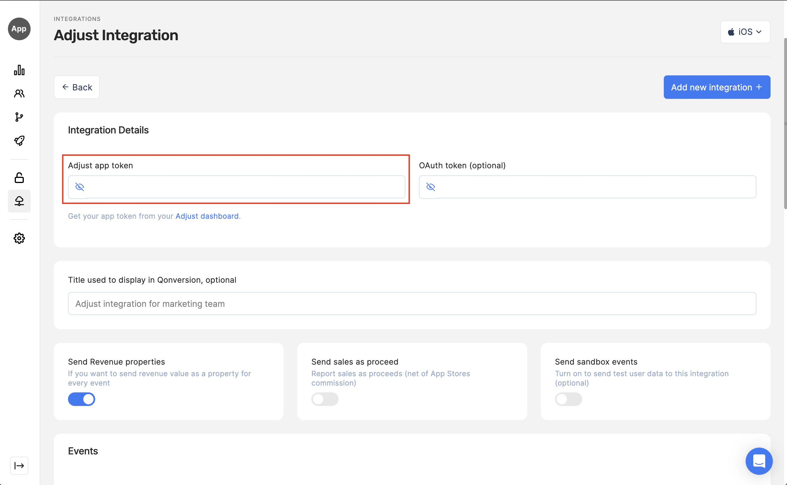
Task: Disable Send Revenue properties toggle
Action: click(82, 399)
